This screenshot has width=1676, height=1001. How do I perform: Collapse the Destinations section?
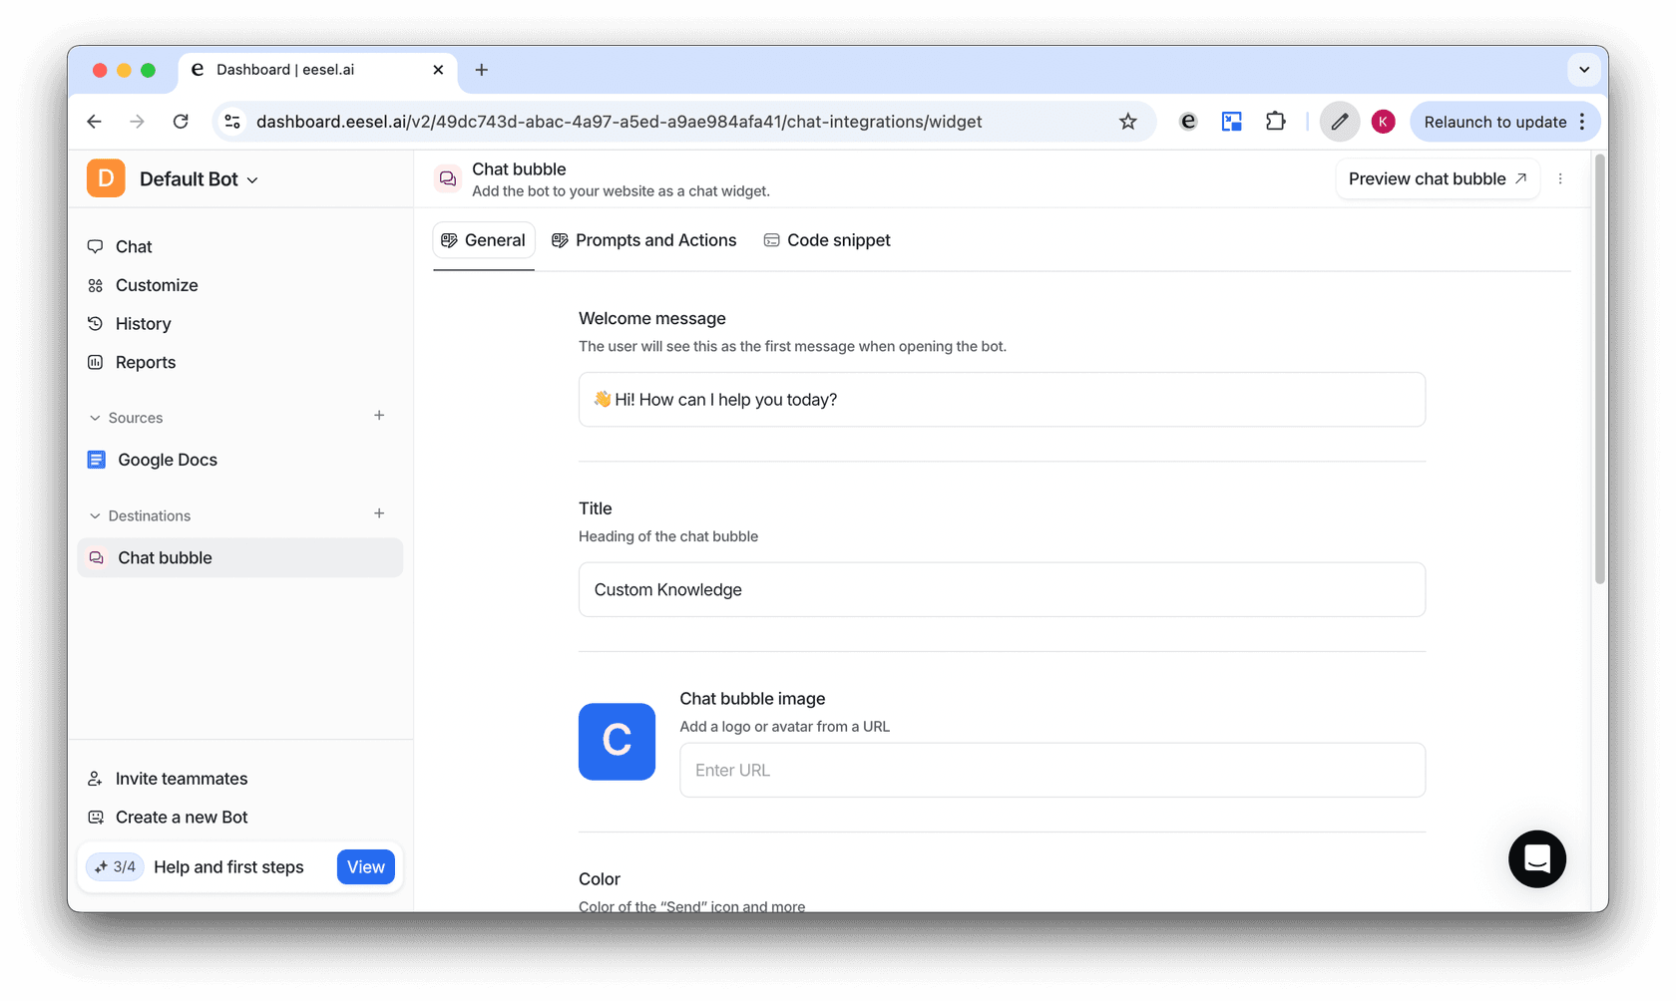coord(96,515)
